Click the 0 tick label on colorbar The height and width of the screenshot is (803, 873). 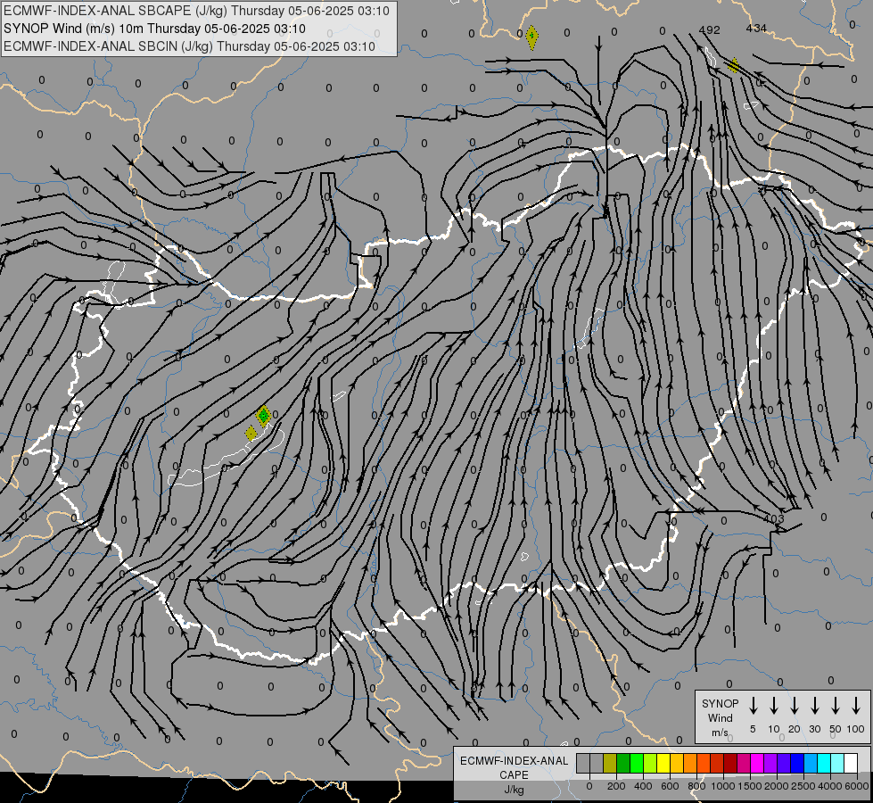point(589,786)
